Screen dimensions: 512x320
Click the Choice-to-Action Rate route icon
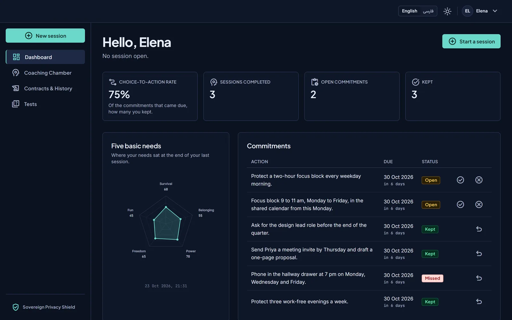(x=112, y=82)
